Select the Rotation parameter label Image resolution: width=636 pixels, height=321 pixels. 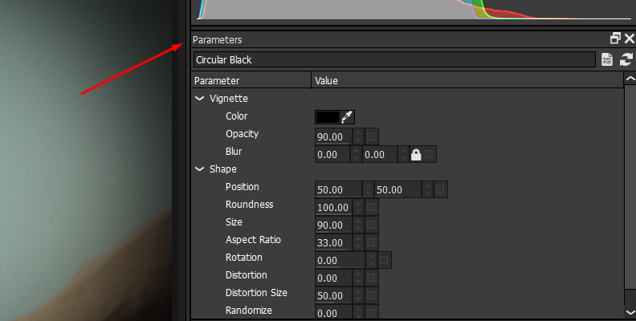click(x=244, y=258)
